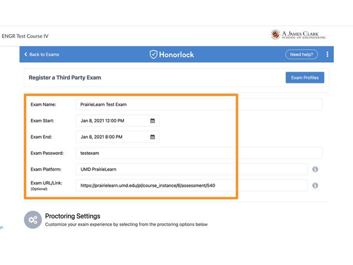Click the Honorlock shield logo icon

153,54
